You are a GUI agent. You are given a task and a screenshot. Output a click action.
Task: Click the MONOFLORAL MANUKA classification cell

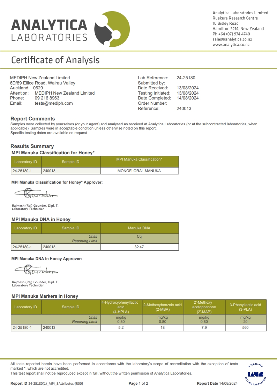click(140, 171)
